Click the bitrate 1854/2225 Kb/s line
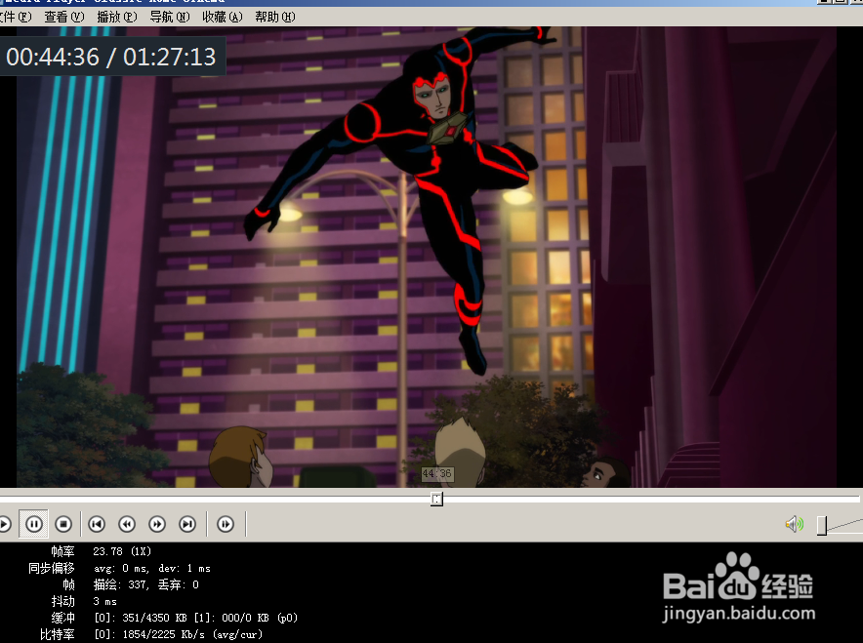The image size is (863, 643). (x=178, y=634)
